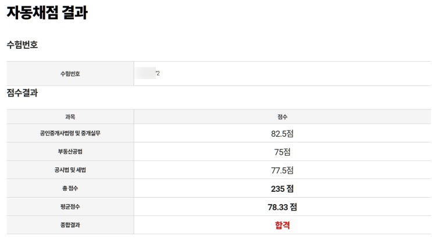Select the 종합결과 row label
The width and height of the screenshot is (432, 243).
coord(70,225)
